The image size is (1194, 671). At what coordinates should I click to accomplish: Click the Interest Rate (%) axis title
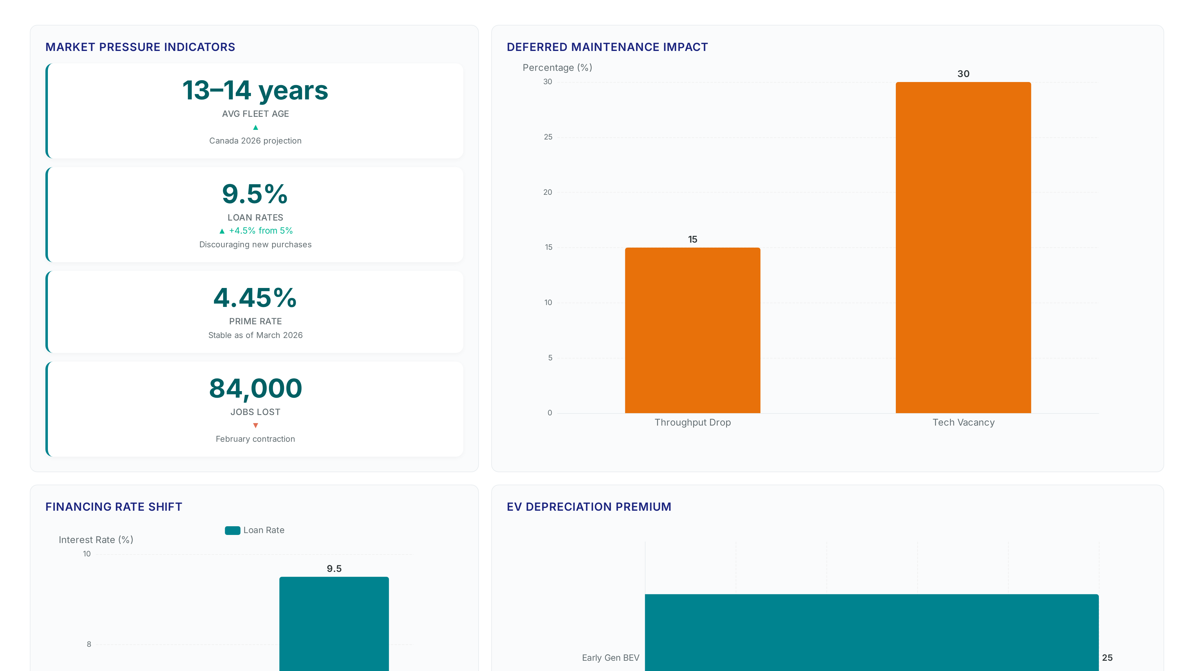click(x=96, y=540)
